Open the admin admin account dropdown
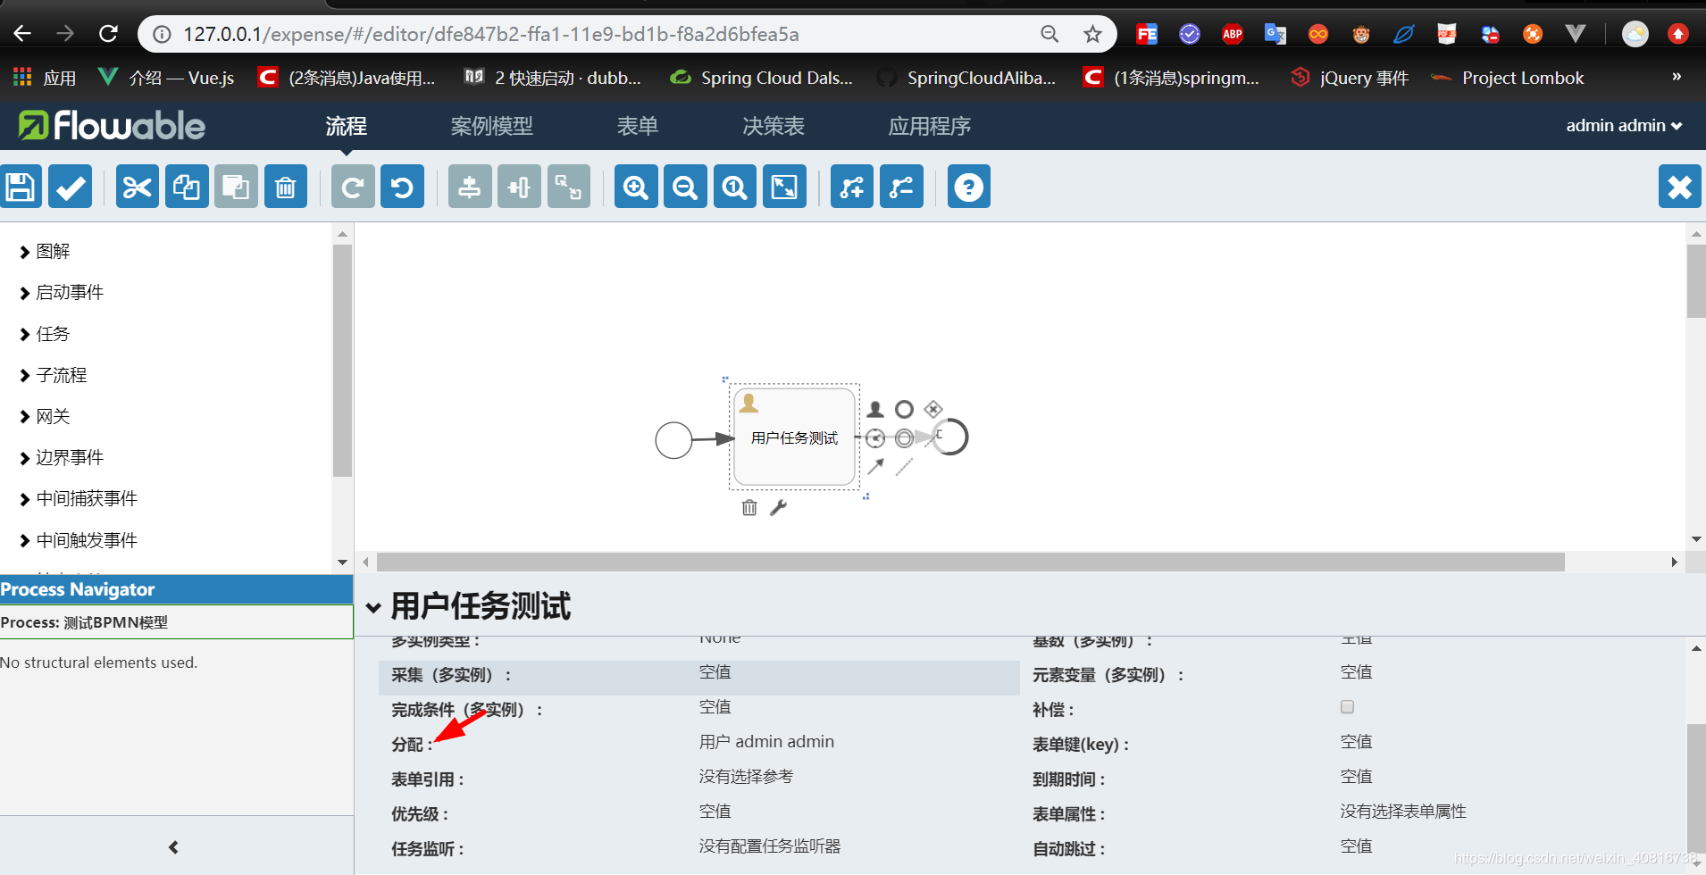1706x875 pixels. [x=1622, y=125]
